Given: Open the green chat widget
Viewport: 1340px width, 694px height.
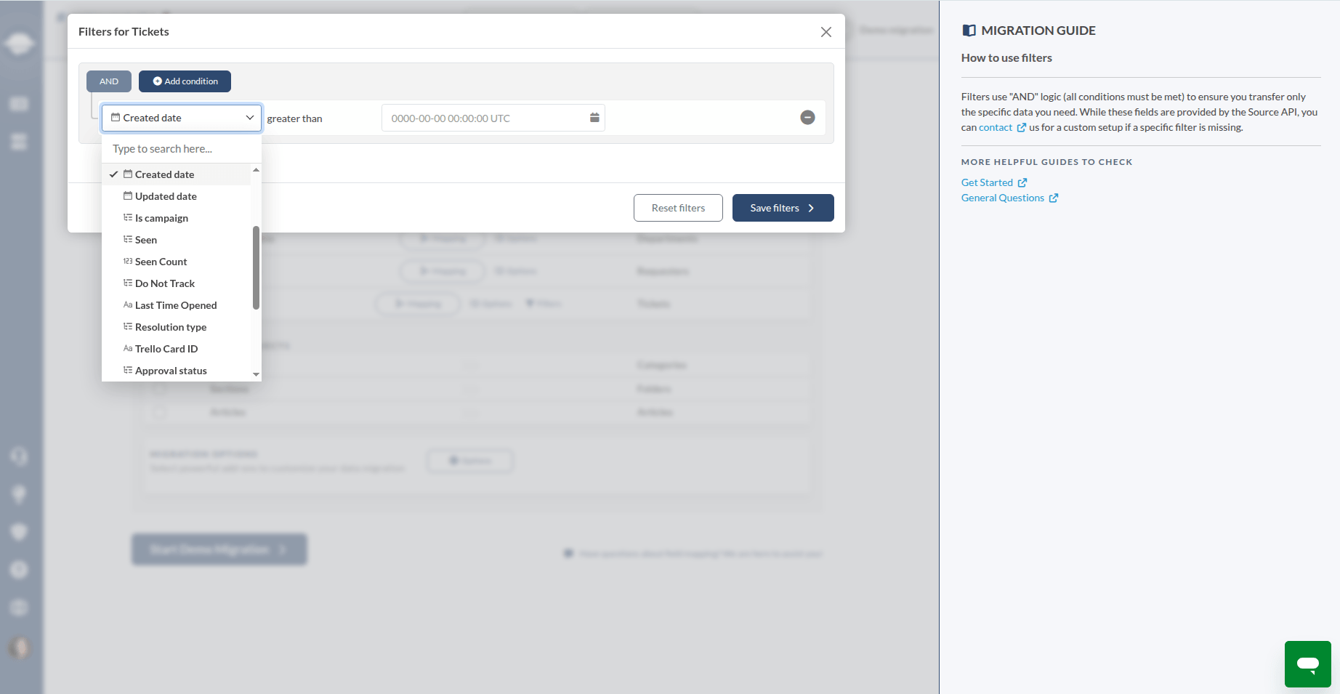Looking at the screenshot, I should [1308, 664].
